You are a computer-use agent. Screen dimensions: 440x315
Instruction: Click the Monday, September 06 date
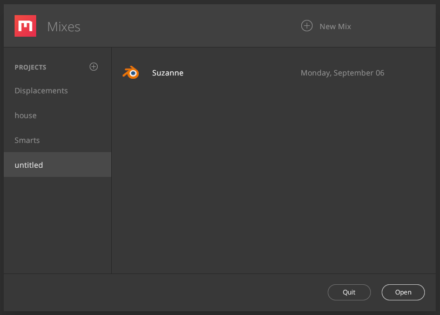point(342,73)
